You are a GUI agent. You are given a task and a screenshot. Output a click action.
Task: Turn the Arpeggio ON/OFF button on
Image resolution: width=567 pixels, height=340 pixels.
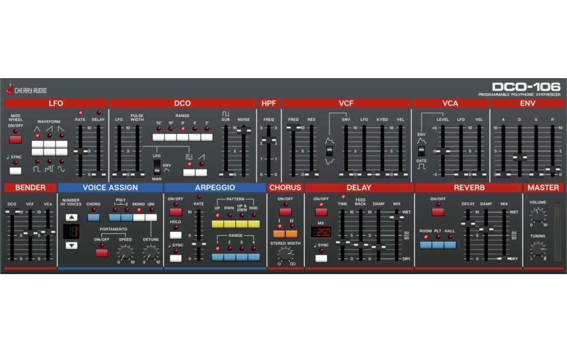click(176, 212)
